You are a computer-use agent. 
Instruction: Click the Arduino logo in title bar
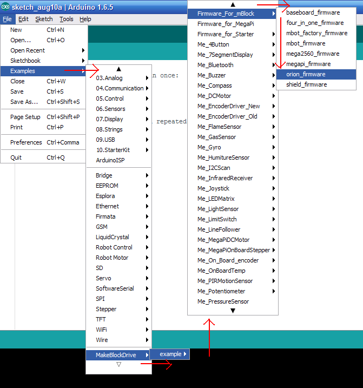(5, 6)
